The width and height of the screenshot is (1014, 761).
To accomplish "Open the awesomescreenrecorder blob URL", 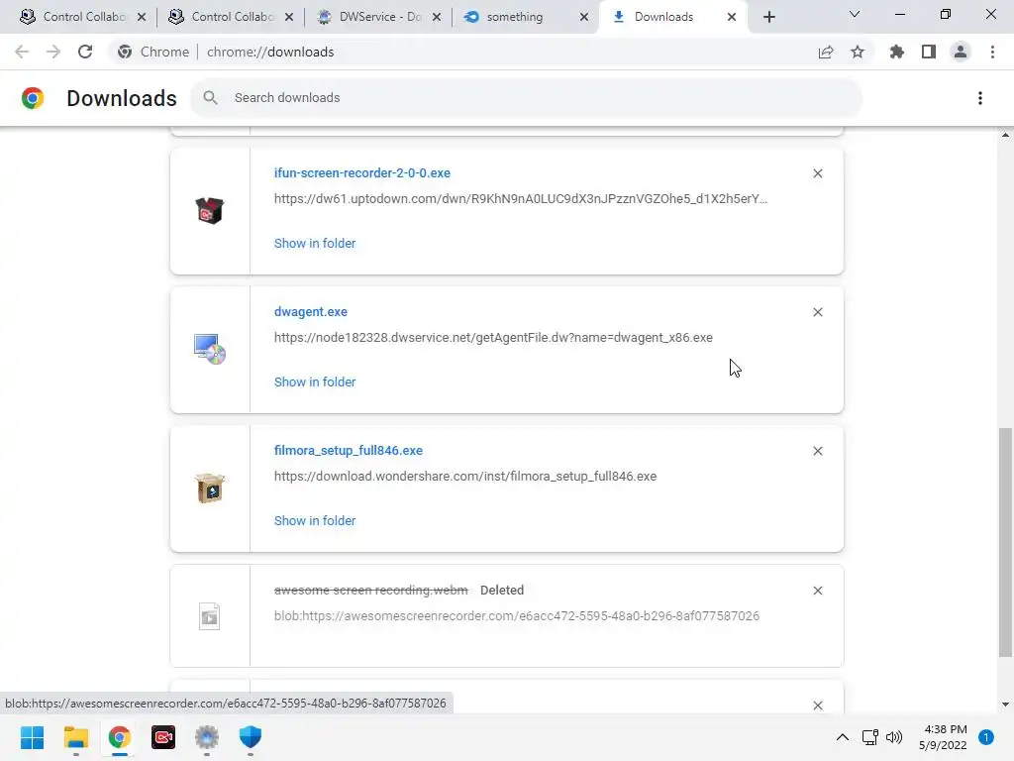I will click(x=517, y=615).
